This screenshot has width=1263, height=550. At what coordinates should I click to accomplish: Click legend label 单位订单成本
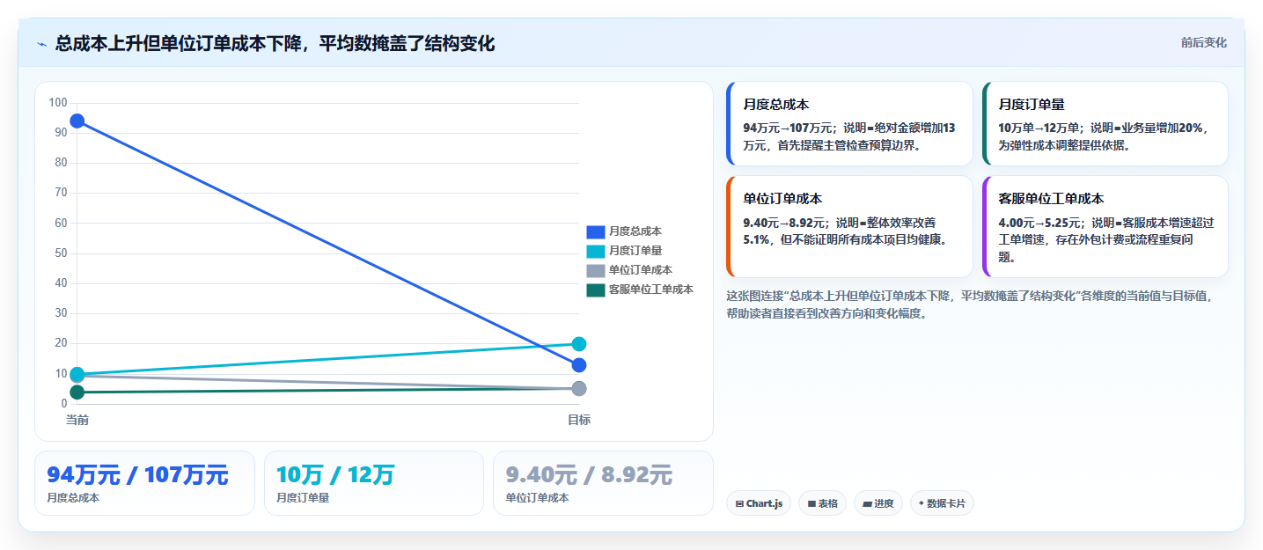(641, 270)
